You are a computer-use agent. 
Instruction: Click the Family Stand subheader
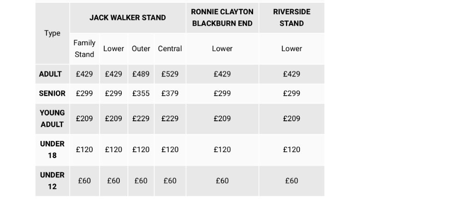pos(84,48)
